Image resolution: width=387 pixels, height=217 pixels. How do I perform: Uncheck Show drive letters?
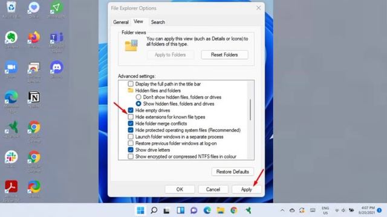point(131,150)
